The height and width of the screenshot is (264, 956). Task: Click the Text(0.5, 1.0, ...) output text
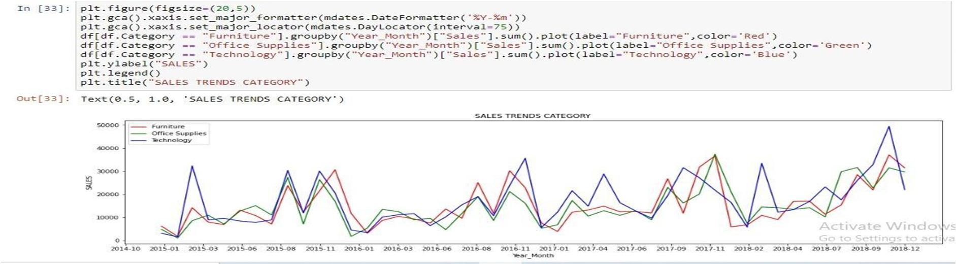point(212,99)
